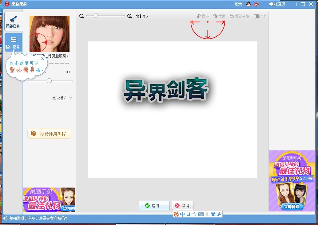The image size is (318, 225).
Task: Click 撤销 undo button
Action: (x=203, y=16)
